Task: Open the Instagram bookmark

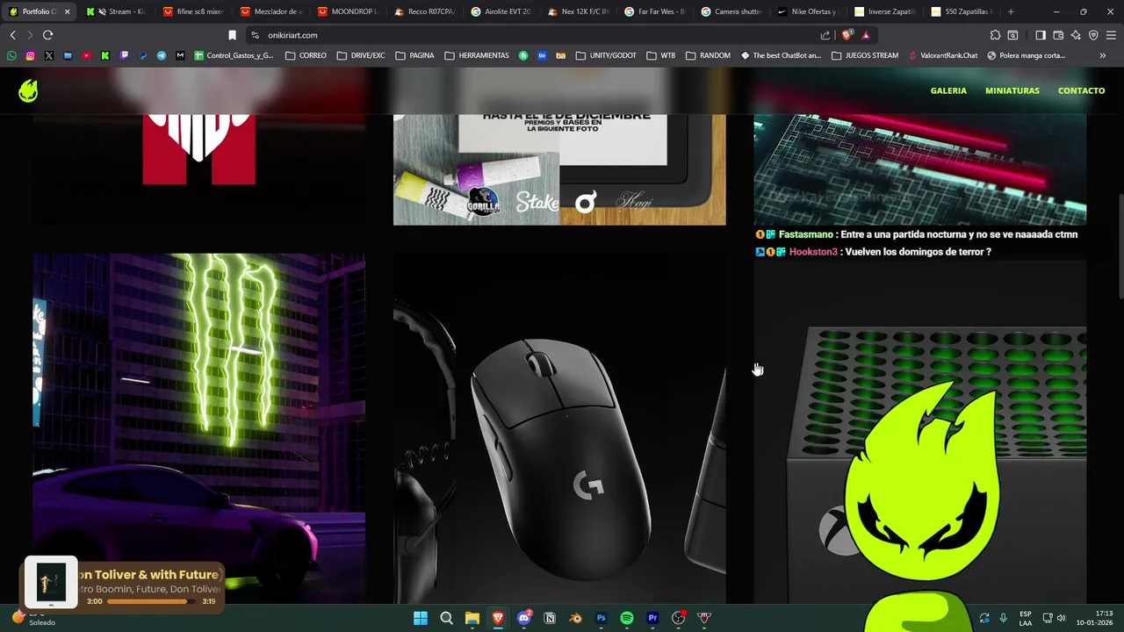Action: [x=30, y=55]
